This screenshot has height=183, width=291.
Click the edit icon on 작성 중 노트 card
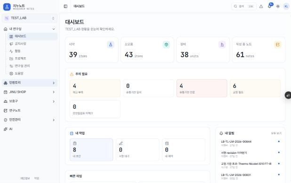(278, 45)
